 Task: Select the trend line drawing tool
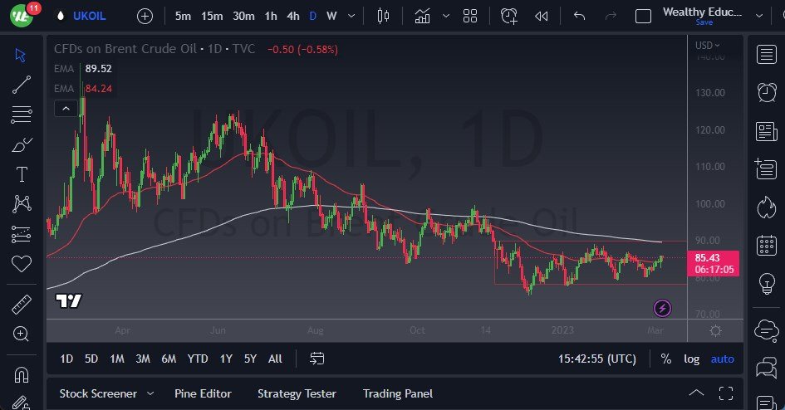click(x=22, y=84)
